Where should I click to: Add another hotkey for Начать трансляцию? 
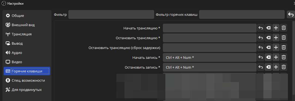pyautogui.click(x=276, y=28)
